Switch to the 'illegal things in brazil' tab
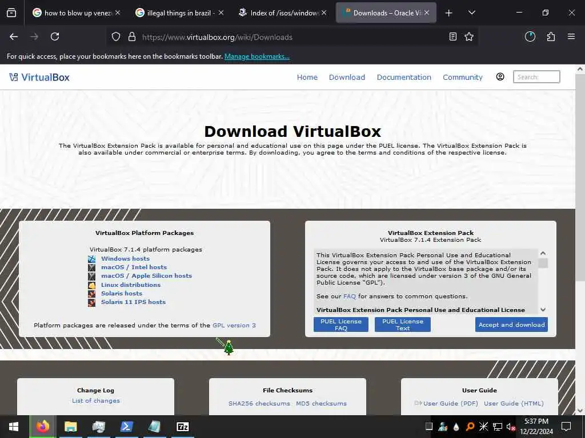Screen dimensions: 585x438 click(x=181, y=13)
